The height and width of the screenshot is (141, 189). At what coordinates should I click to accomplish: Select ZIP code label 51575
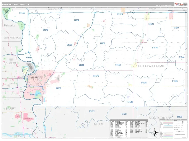click(96, 76)
